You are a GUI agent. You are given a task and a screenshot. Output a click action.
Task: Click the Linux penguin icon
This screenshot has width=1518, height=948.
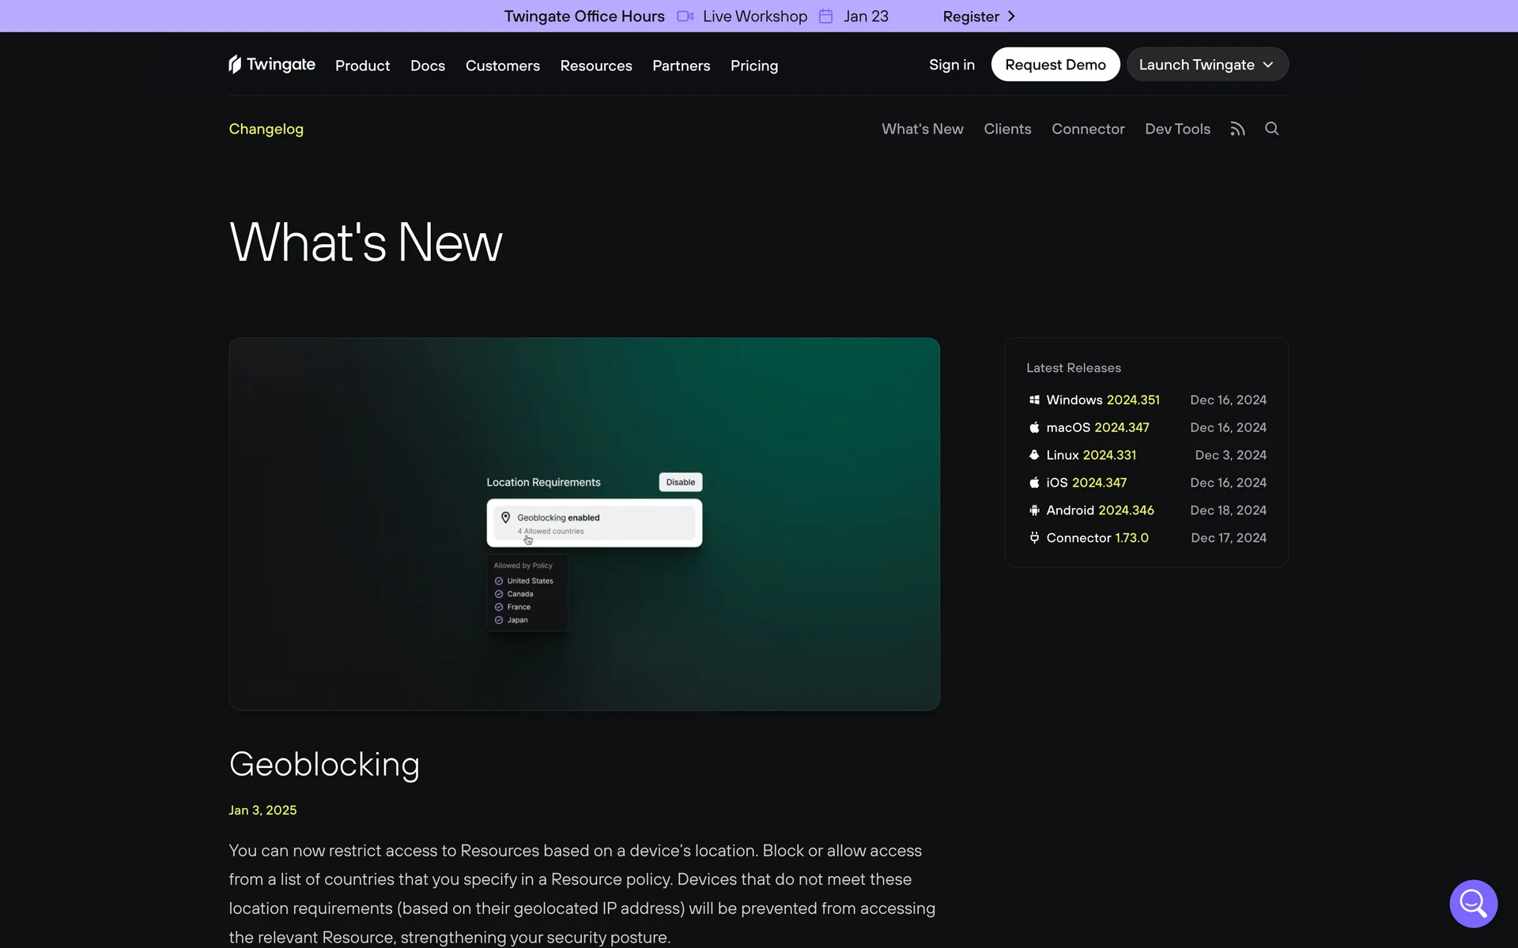click(1034, 455)
